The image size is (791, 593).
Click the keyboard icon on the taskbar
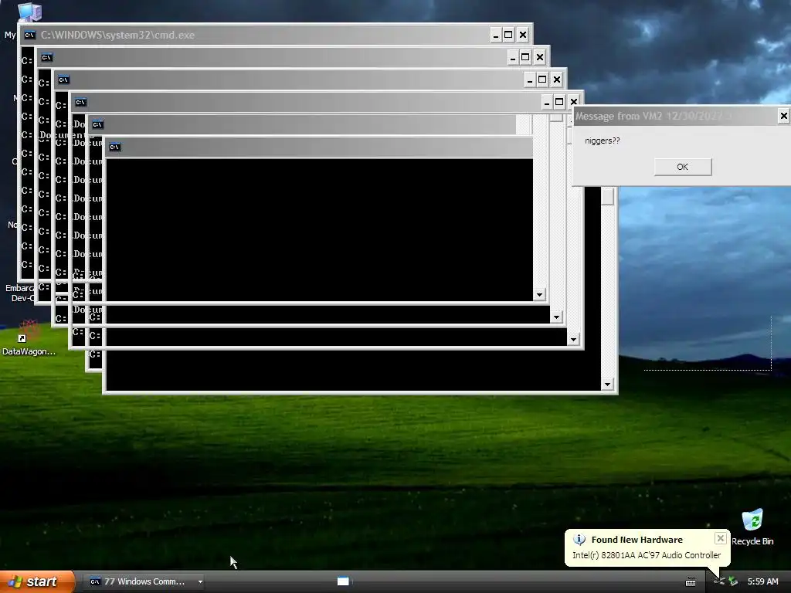[x=691, y=582]
